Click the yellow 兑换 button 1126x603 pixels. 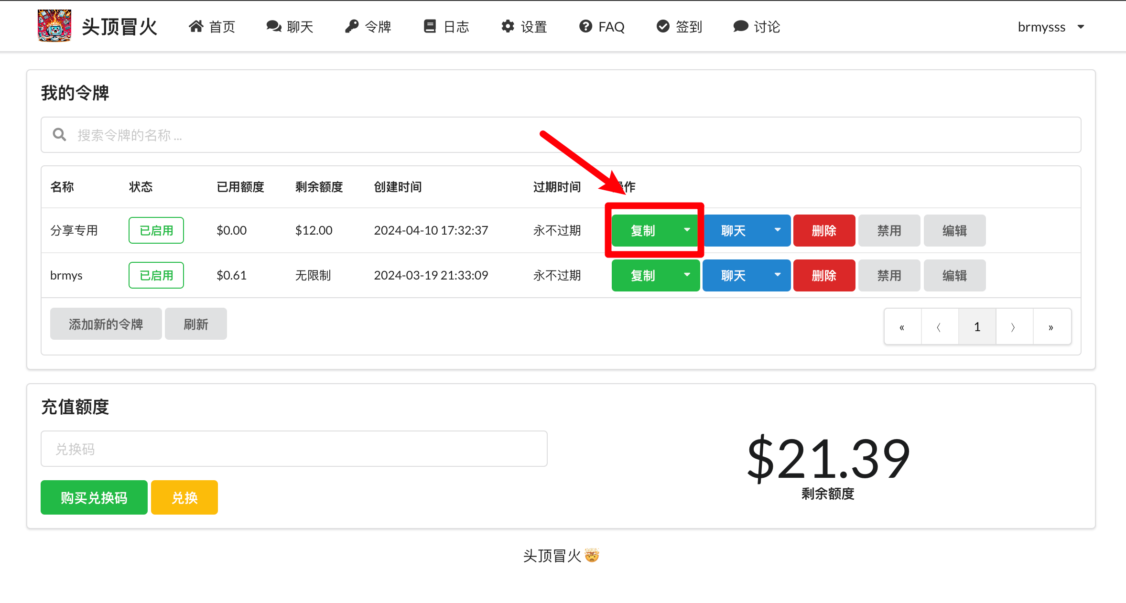pyautogui.click(x=184, y=497)
